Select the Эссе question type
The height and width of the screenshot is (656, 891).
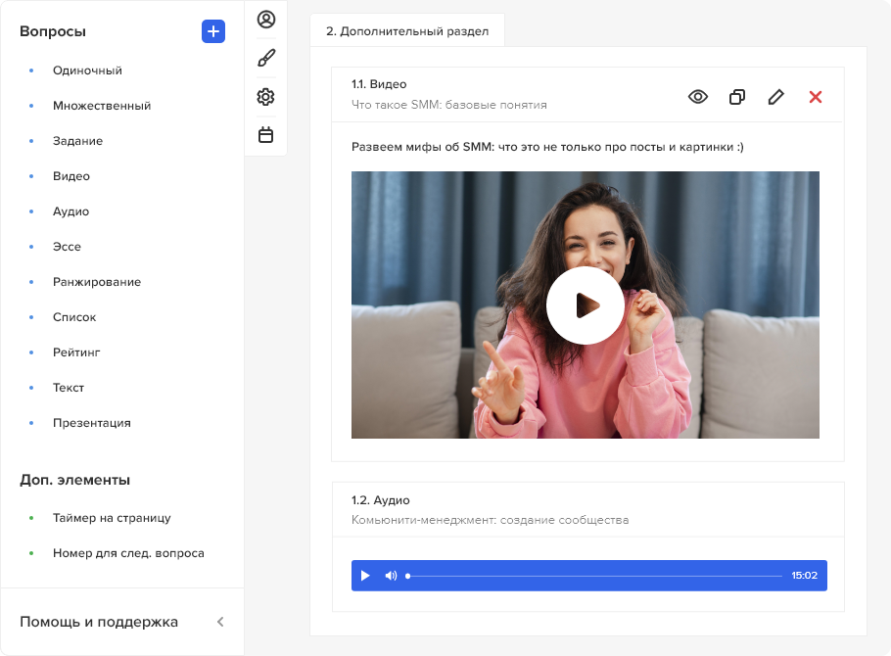click(67, 247)
